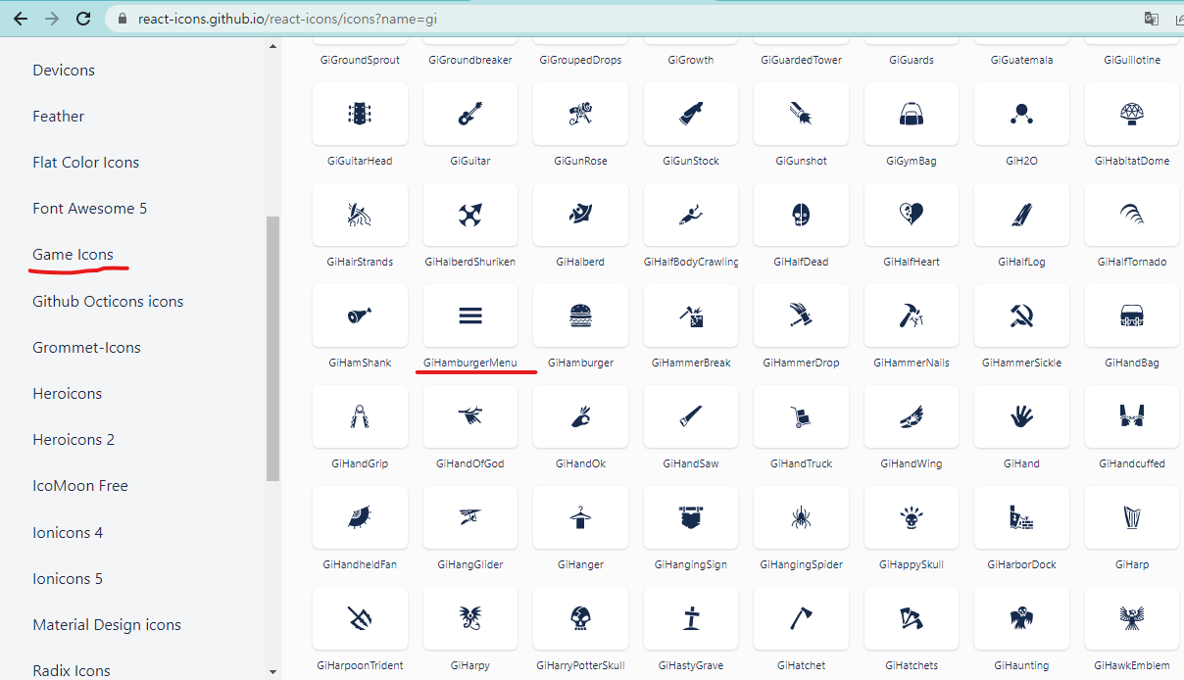
Task: Pick the GiHandcuffed icon
Action: [x=1132, y=416]
